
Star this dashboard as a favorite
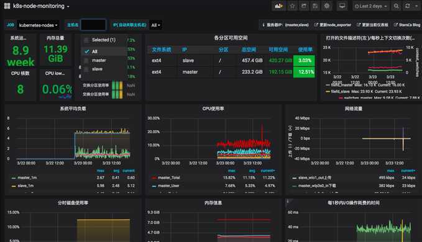point(292,6)
